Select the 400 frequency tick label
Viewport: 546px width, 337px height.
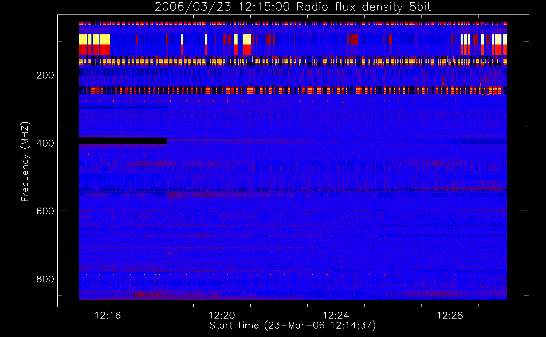click(x=45, y=143)
